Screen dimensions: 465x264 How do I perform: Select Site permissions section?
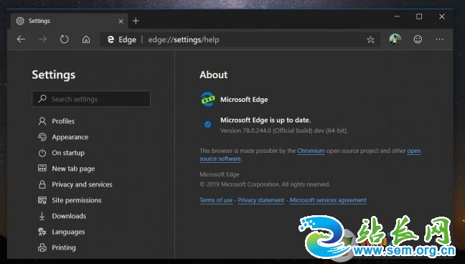coord(77,200)
